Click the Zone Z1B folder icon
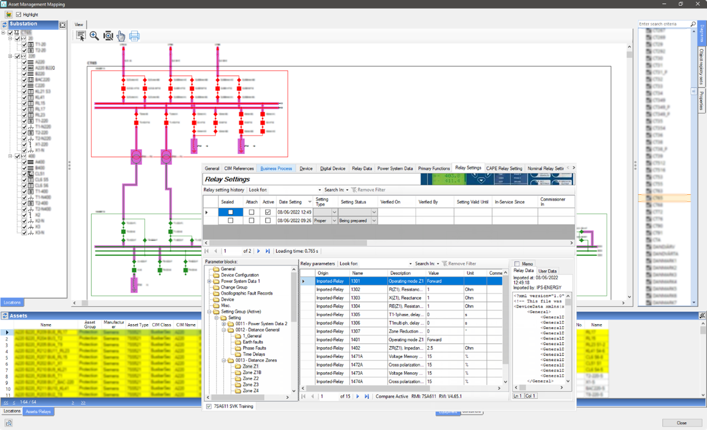Viewport: 707px width, 430px height. [x=238, y=373]
